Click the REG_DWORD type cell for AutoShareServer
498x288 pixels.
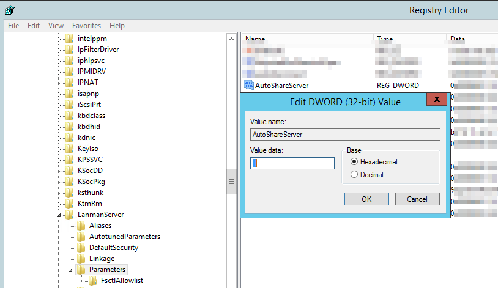tap(398, 86)
